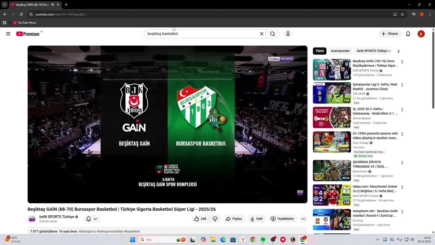Open options for Galatasaray - Bodø/Glimt video
The height and width of the screenshot is (245, 435).
pyautogui.click(x=402, y=110)
